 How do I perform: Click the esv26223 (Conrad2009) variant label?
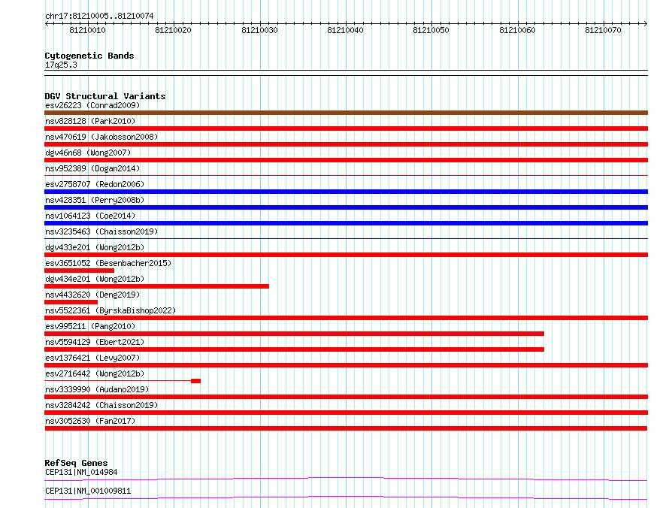(x=92, y=105)
